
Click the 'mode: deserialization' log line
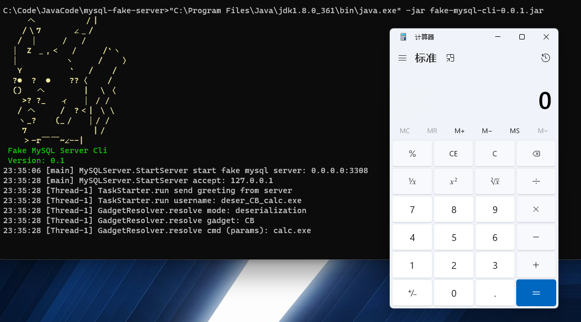pyautogui.click(x=154, y=210)
